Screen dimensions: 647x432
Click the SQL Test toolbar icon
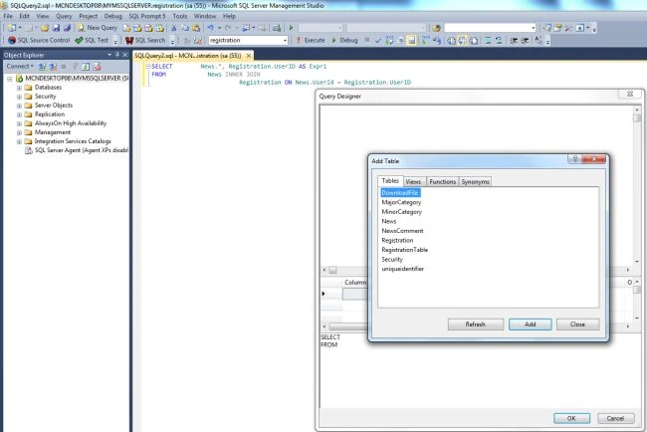click(92, 40)
